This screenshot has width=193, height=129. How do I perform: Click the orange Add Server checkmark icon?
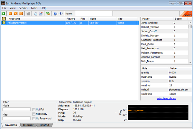tap(11, 14)
